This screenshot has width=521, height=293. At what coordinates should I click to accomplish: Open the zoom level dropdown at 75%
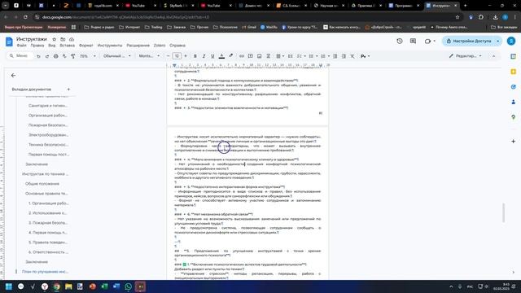click(87, 56)
